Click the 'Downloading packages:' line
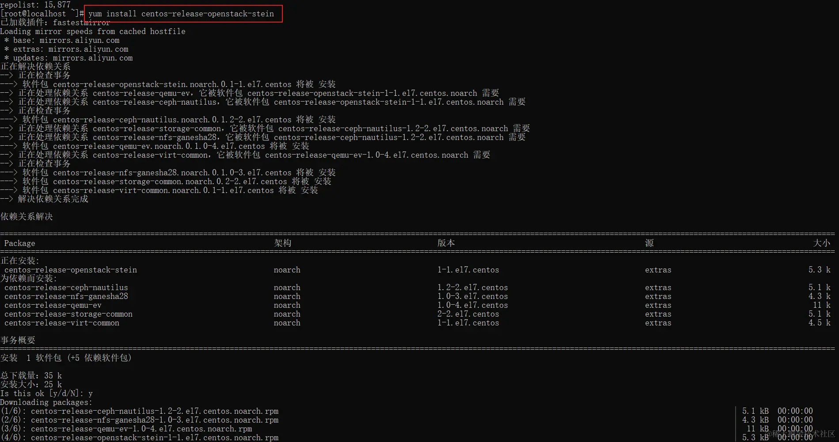 (x=46, y=402)
